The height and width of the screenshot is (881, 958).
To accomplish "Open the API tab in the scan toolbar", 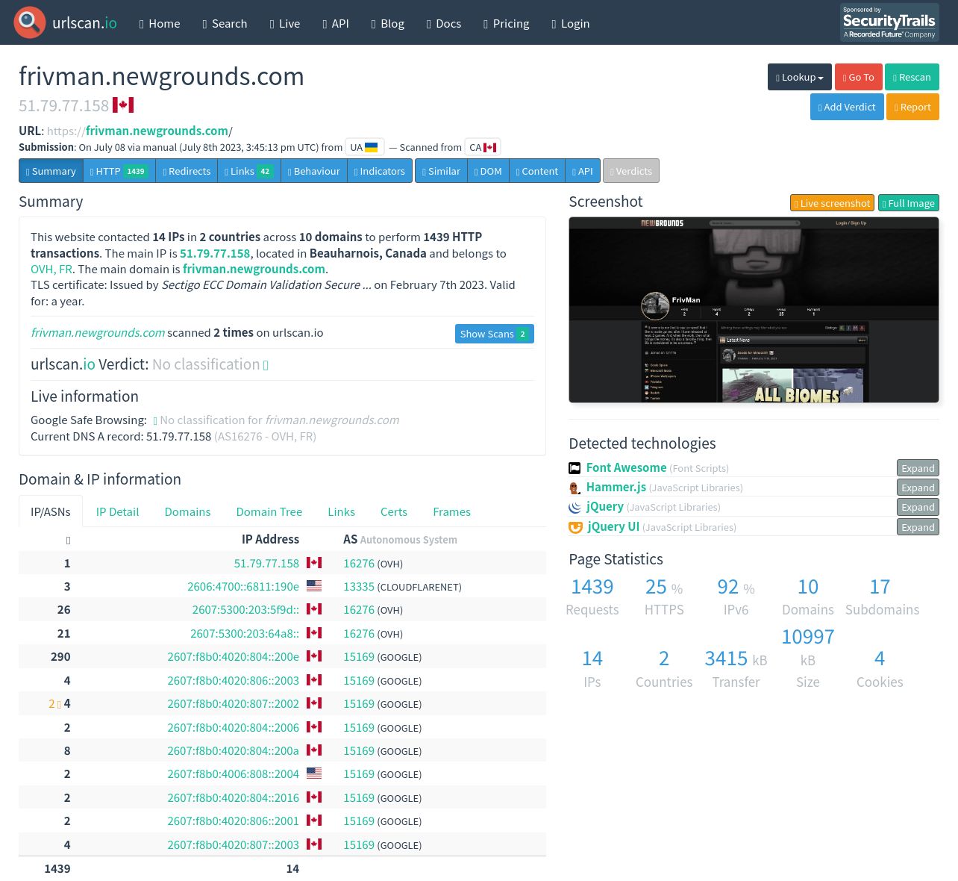I will pos(582,171).
